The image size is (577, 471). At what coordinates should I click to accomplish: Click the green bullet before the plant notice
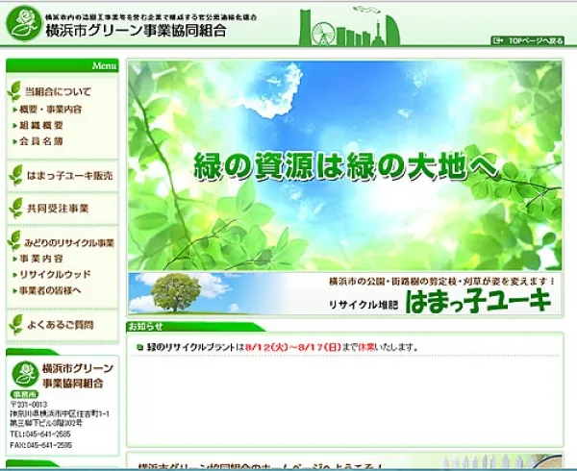pos(139,347)
